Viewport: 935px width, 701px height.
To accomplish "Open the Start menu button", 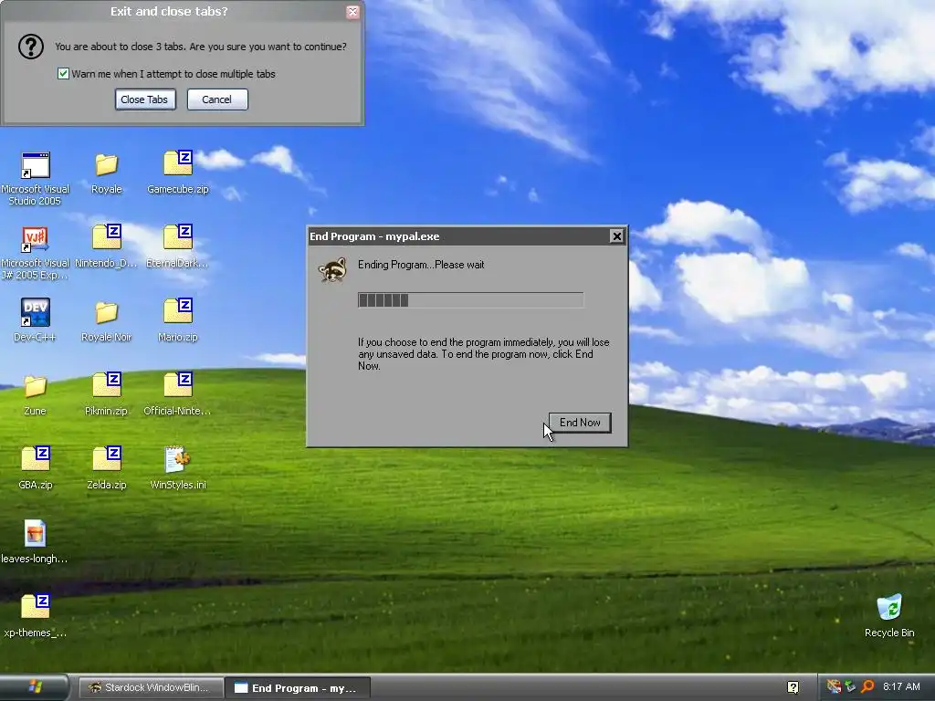I will coord(34,686).
